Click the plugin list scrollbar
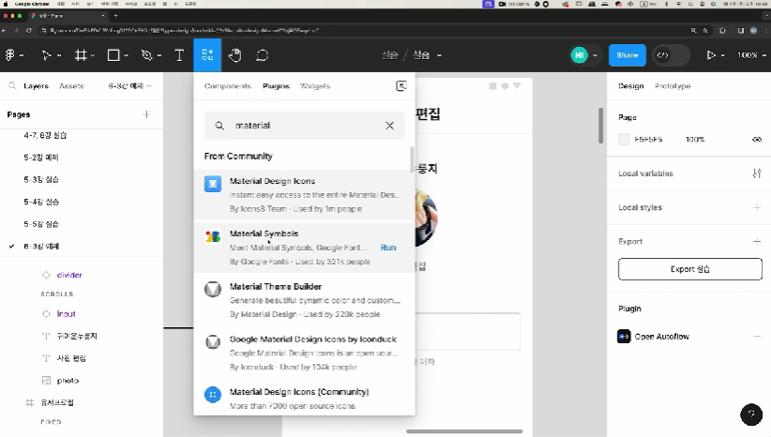Viewport: 771px width, 437px height. [x=412, y=159]
